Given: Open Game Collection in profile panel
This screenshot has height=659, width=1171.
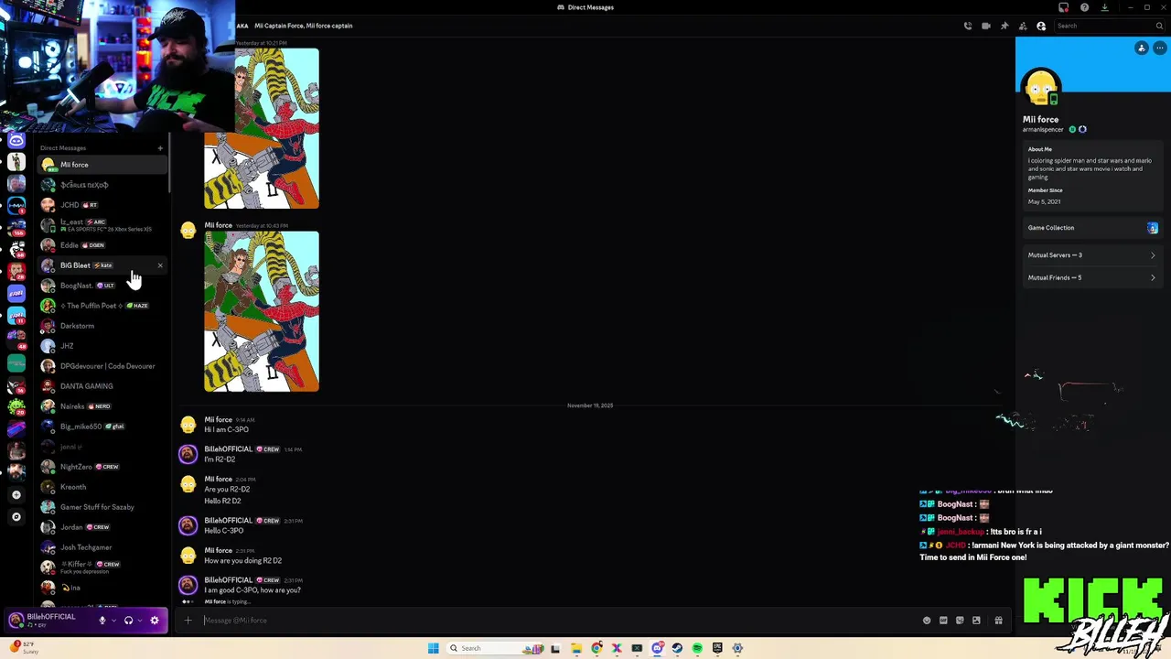Looking at the screenshot, I should 1092,228.
